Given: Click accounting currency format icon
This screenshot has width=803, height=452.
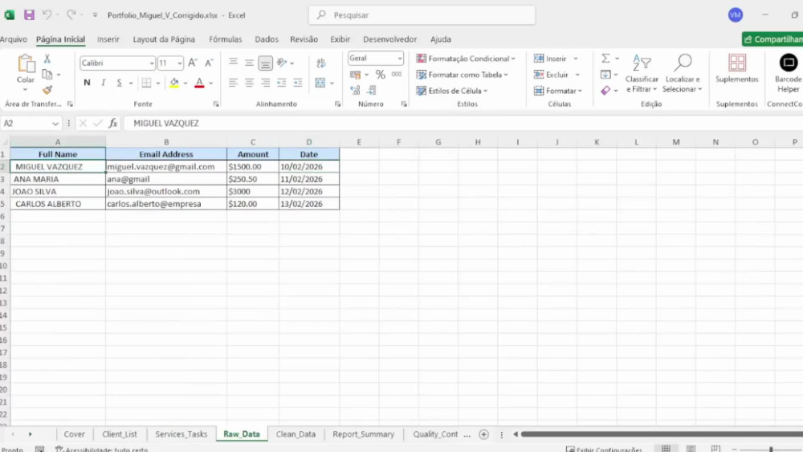Looking at the screenshot, I should coord(355,74).
